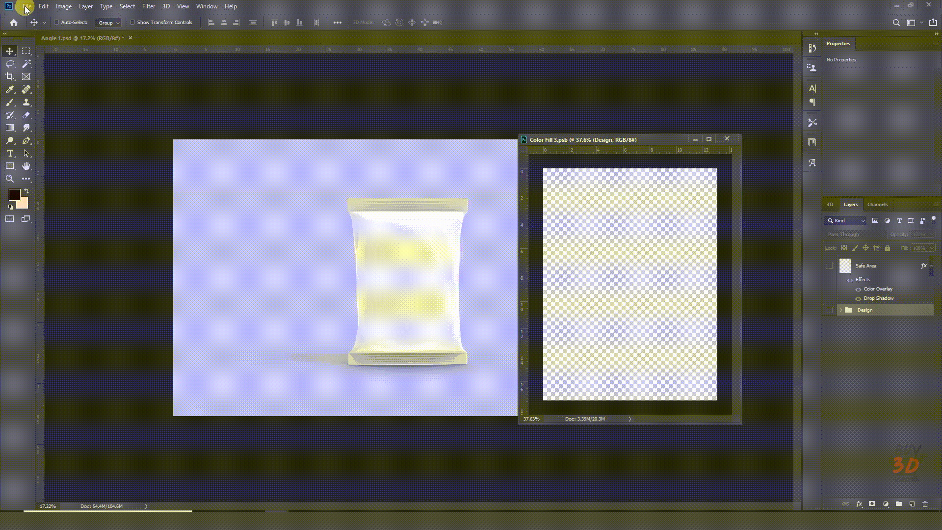The image size is (942, 530).
Task: Select the Horizontal Type tool
Action: coord(9,153)
